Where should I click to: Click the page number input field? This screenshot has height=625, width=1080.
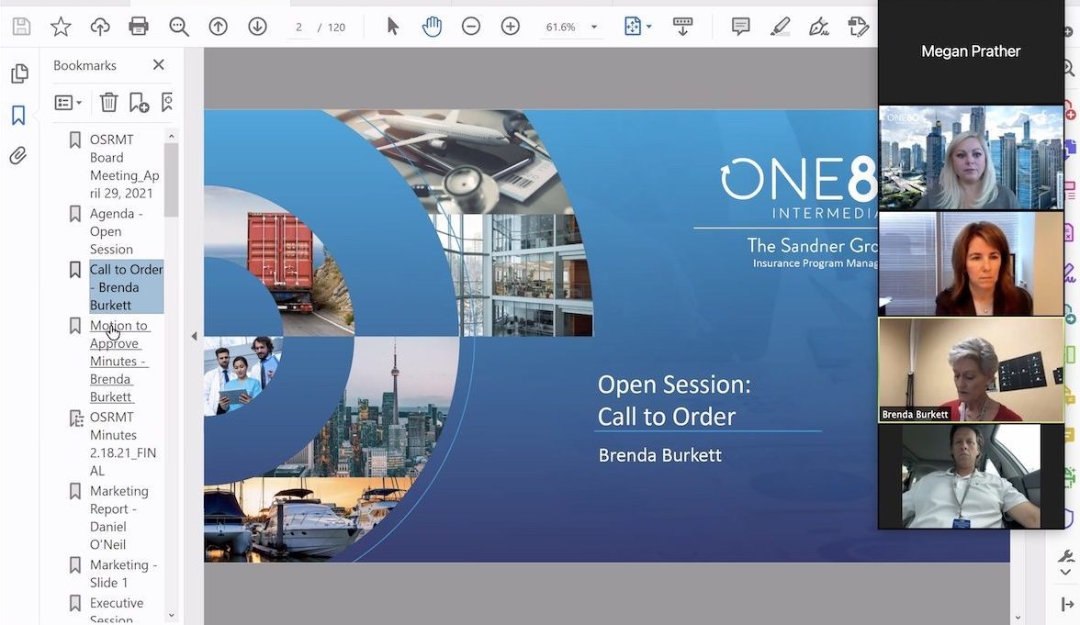coord(299,28)
